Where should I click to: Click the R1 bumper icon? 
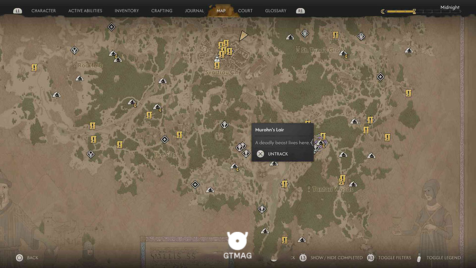[300, 11]
